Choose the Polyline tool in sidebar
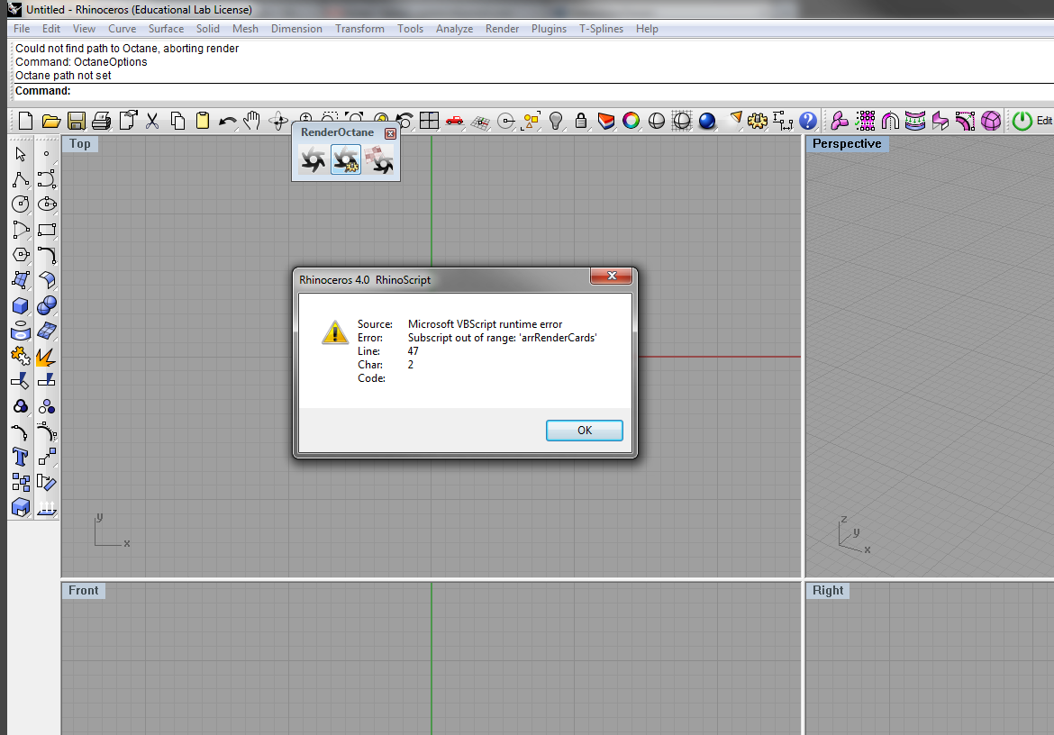The height and width of the screenshot is (735, 1054). [21, 179]
